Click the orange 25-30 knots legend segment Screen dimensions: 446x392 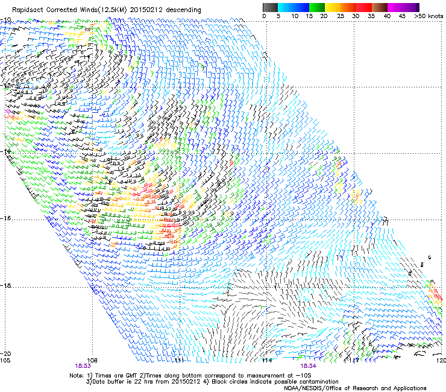click(x=348, y=7)
